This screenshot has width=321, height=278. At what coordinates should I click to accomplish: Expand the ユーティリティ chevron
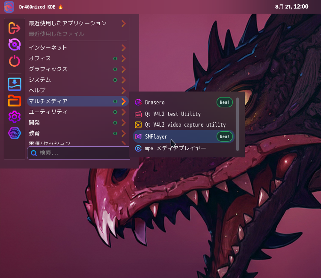pos(123,112)
